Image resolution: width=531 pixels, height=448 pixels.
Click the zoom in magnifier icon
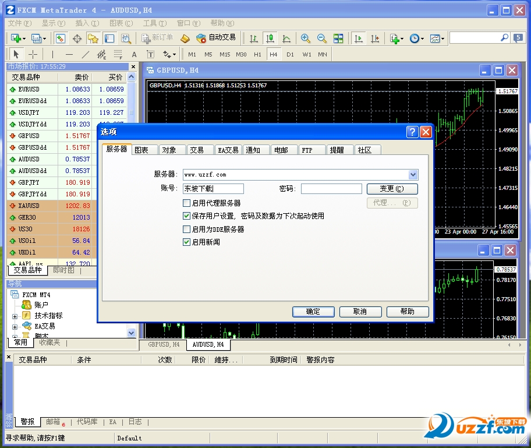click(305, 38)
